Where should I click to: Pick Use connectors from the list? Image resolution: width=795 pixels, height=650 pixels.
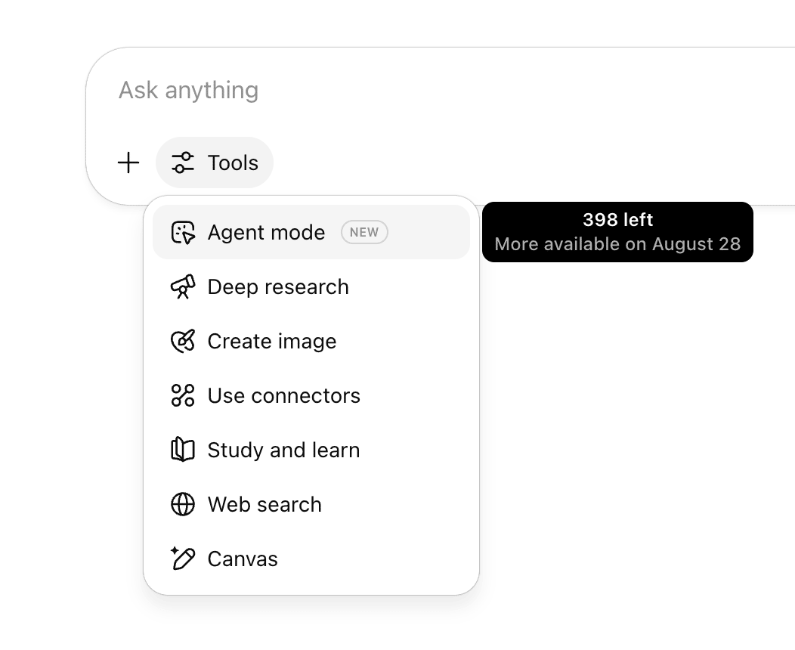pos(283,396)
